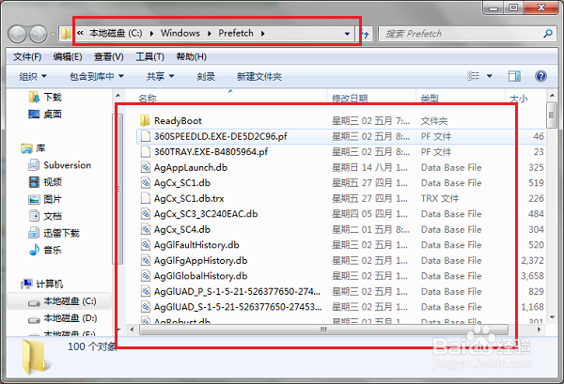The width and height of the screenshot is (564, 384).
Task: Select the 文档 library
Action: click(45, 216)
